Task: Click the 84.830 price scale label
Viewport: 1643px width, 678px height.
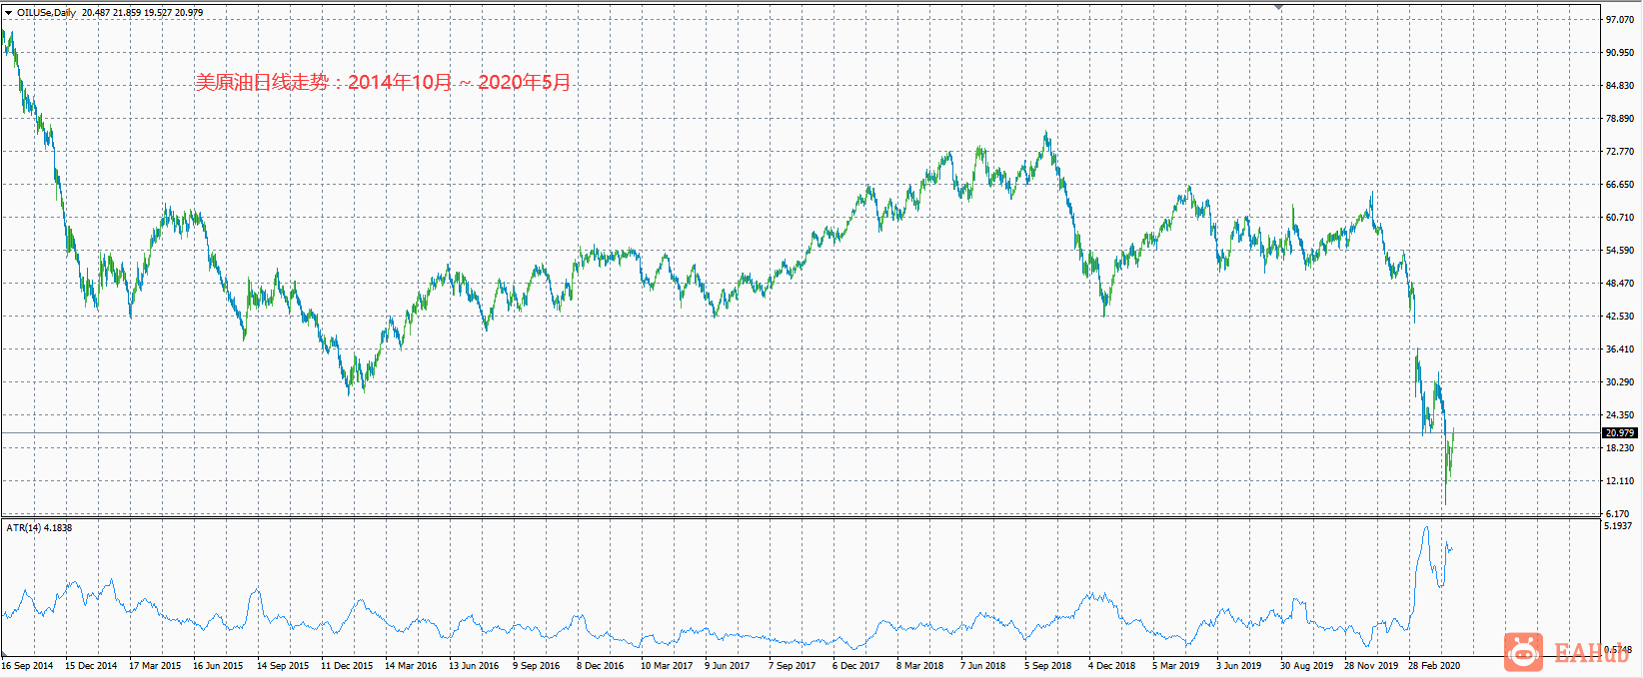Action: 1619,86
